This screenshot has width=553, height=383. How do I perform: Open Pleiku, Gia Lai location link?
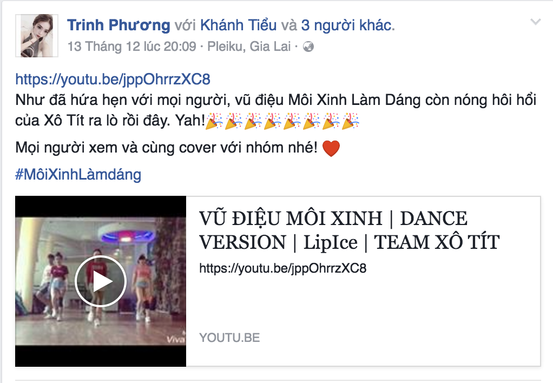pyautogui.click(x=249, y=46)
